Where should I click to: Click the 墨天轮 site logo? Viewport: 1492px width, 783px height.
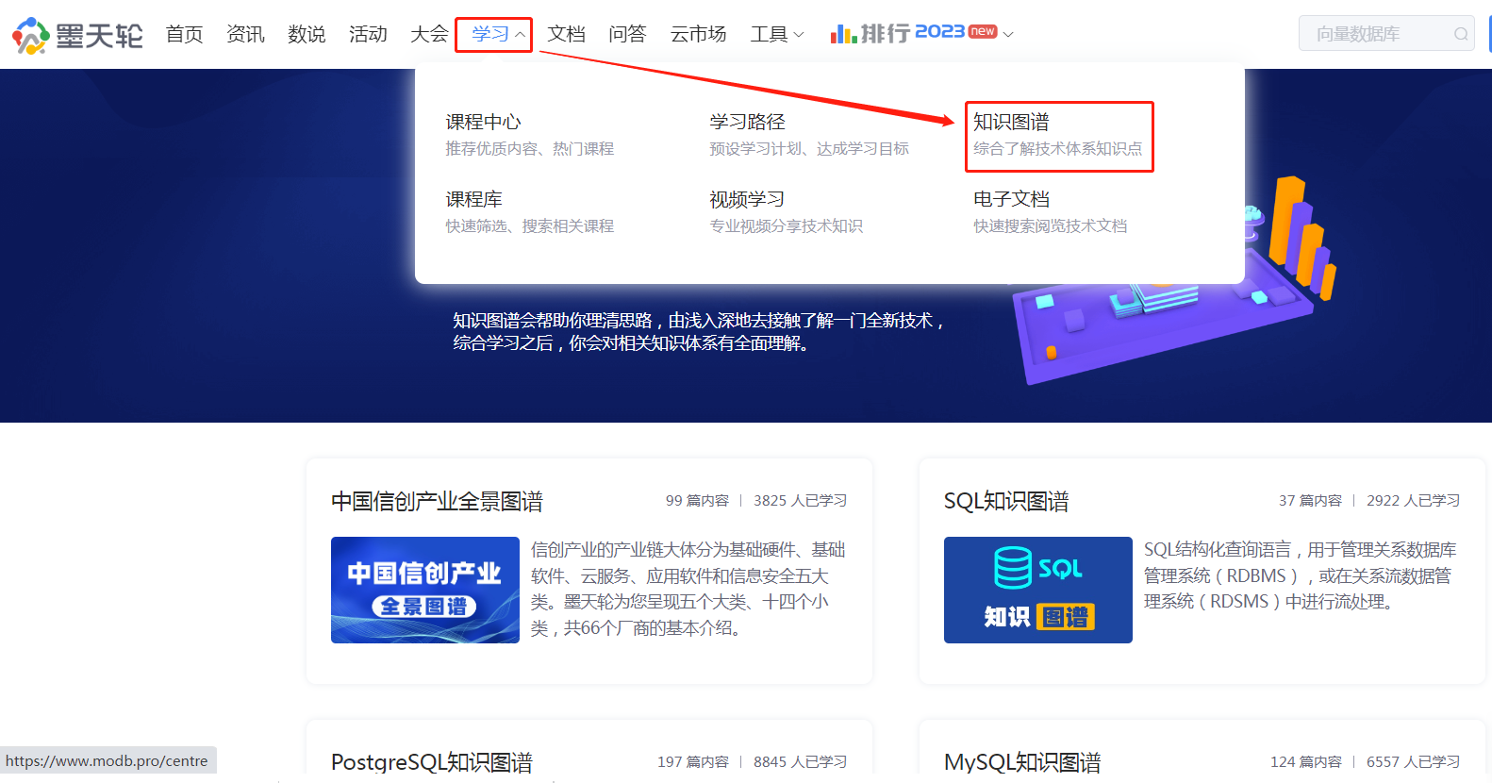click(77, 35)
